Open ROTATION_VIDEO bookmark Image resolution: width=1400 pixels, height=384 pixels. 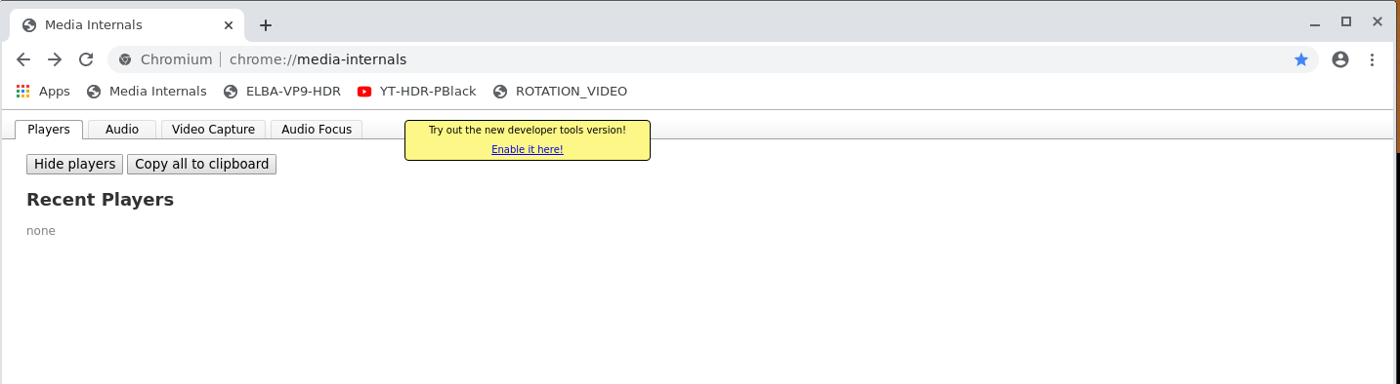coord(560,91)
